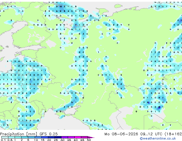Viewport: 182px width, 141px height.
Task: Click the "45" legend scale label
Action: pos(82,140)
